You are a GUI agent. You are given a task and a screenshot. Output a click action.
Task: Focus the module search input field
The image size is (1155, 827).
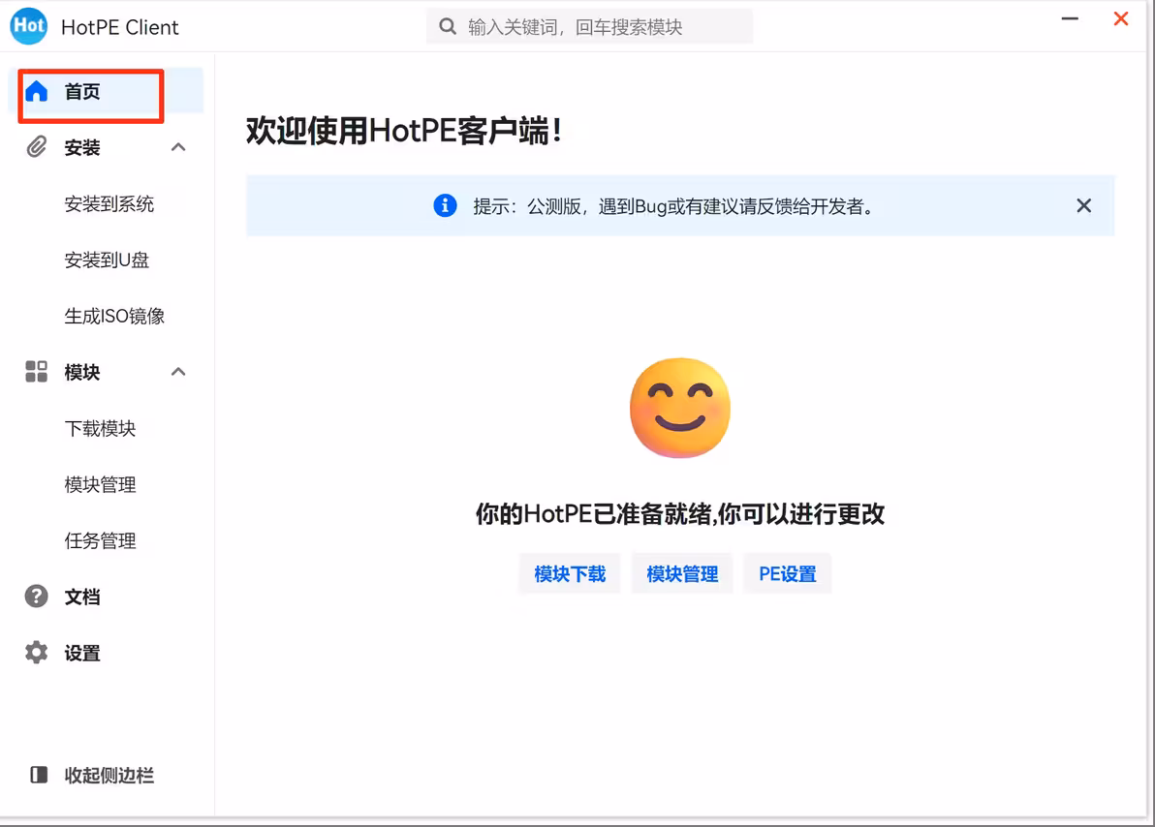pyautogui.click(x=589, y=26)
